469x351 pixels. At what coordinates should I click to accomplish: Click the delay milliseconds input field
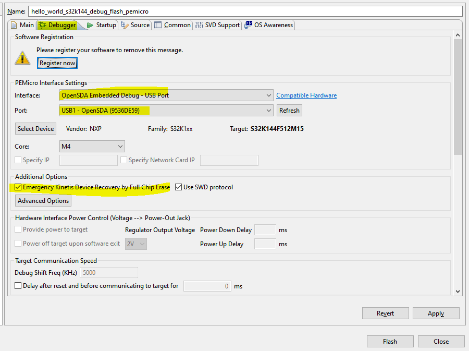click(x=207, y=286)
